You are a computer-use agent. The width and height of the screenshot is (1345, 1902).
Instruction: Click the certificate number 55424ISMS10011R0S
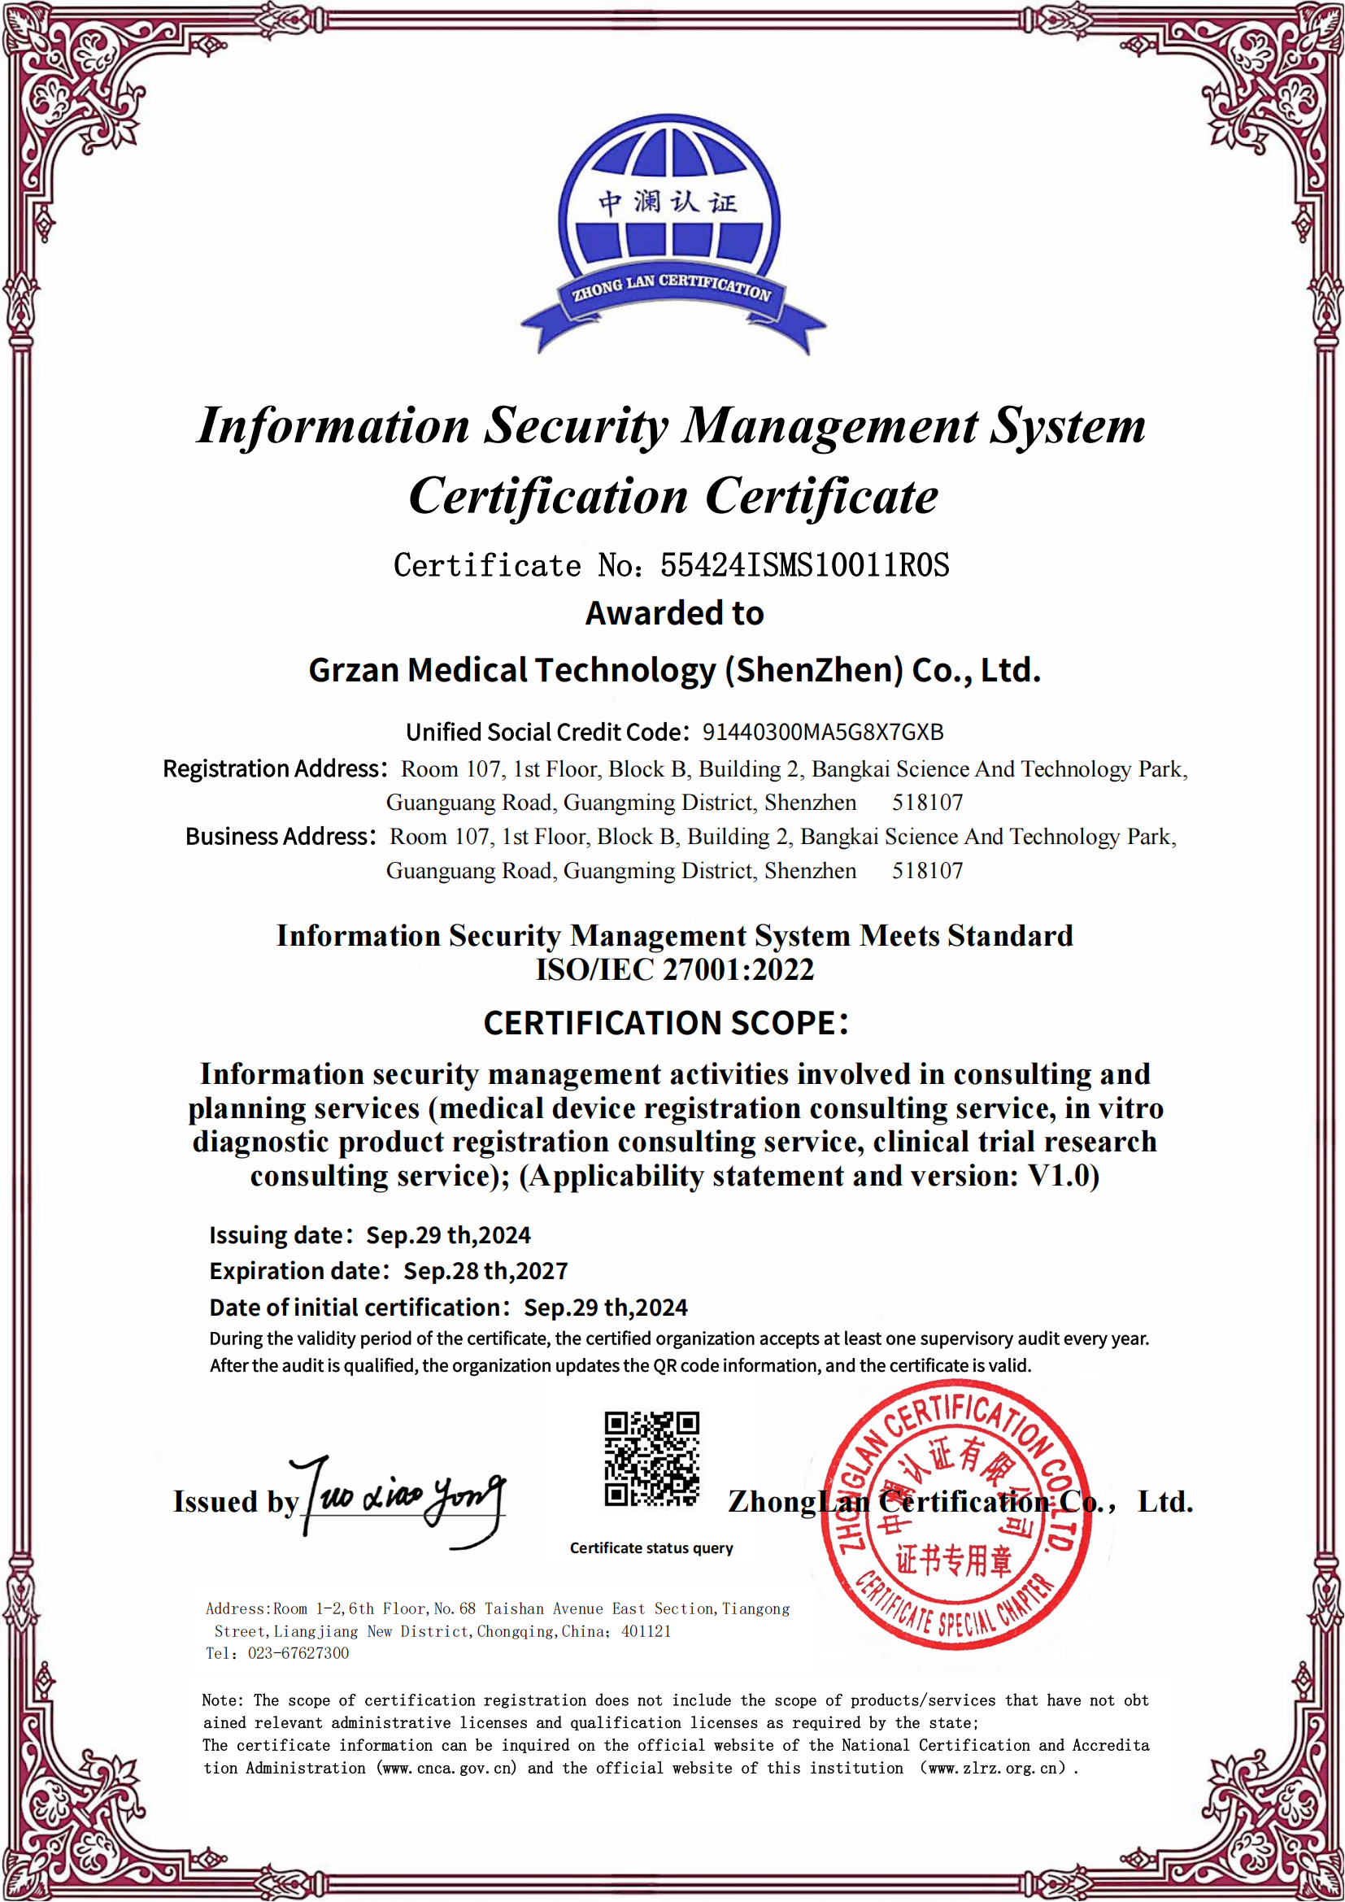(804, 566)
